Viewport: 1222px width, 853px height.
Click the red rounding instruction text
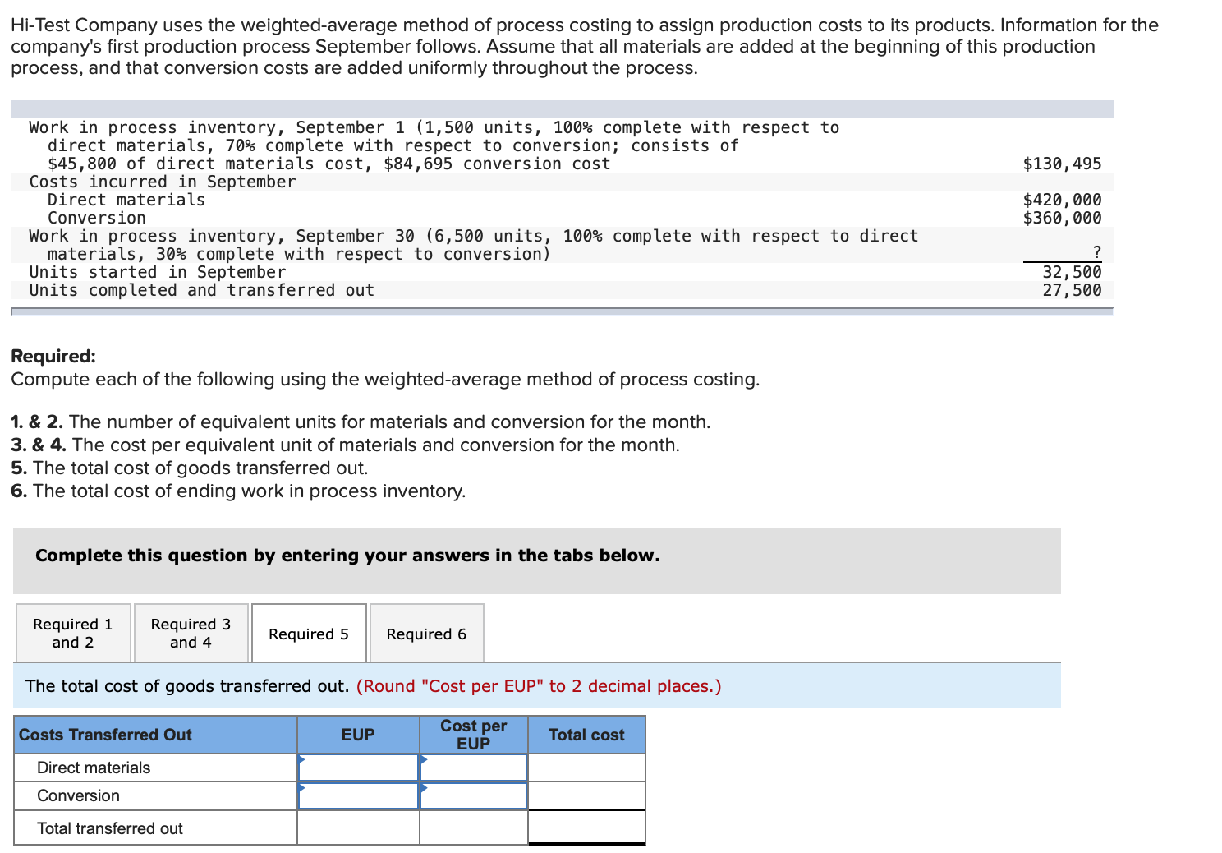coord(539,686)
